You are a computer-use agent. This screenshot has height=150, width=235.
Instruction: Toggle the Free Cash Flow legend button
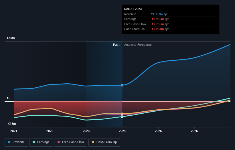coord(71,142)
